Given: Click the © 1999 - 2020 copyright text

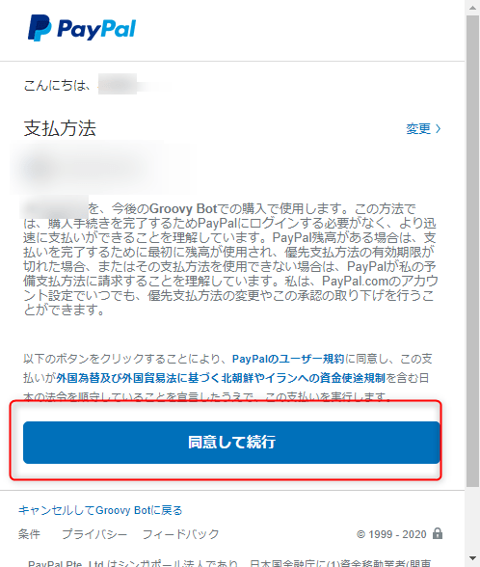Looking at the screenshot, I should pos(391,534).
